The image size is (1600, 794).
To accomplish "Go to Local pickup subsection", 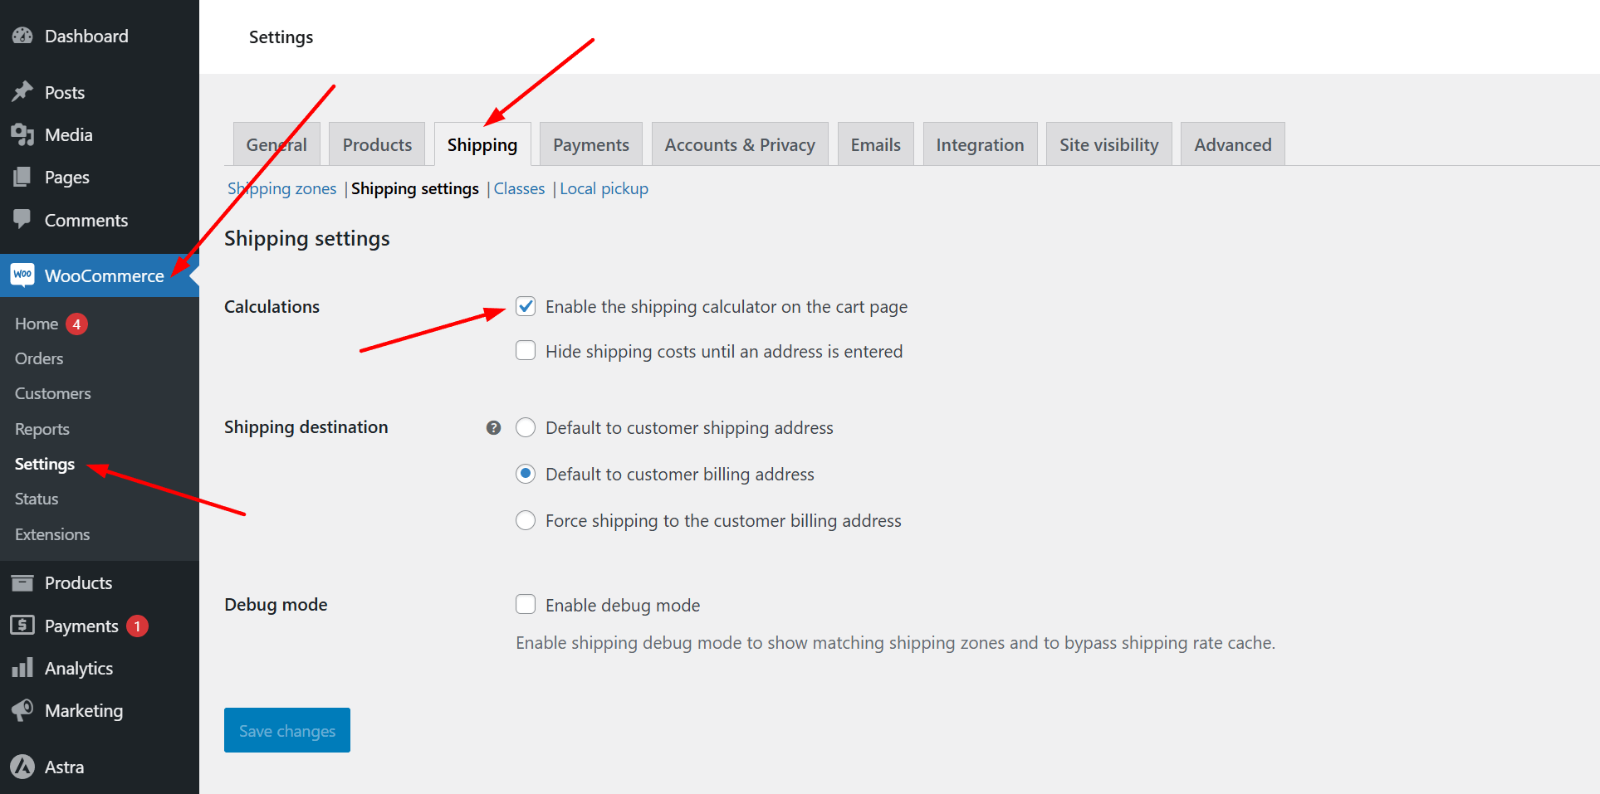I will [604, 189].
